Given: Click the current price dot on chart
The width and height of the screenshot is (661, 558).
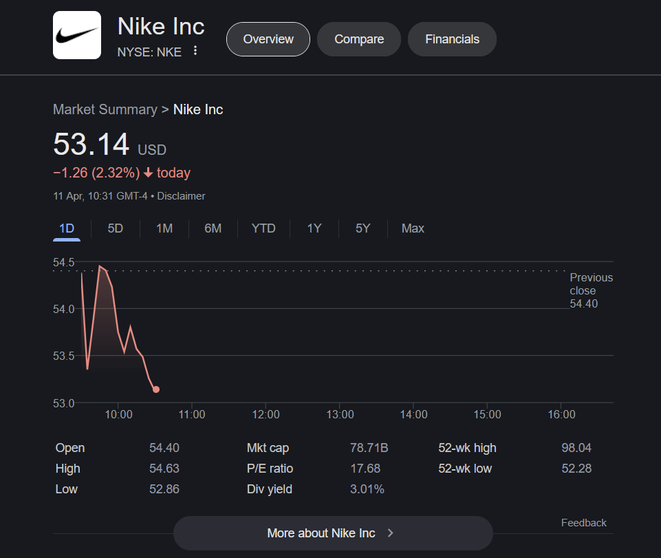Looking at the screenshot, I should click(156, 389).
